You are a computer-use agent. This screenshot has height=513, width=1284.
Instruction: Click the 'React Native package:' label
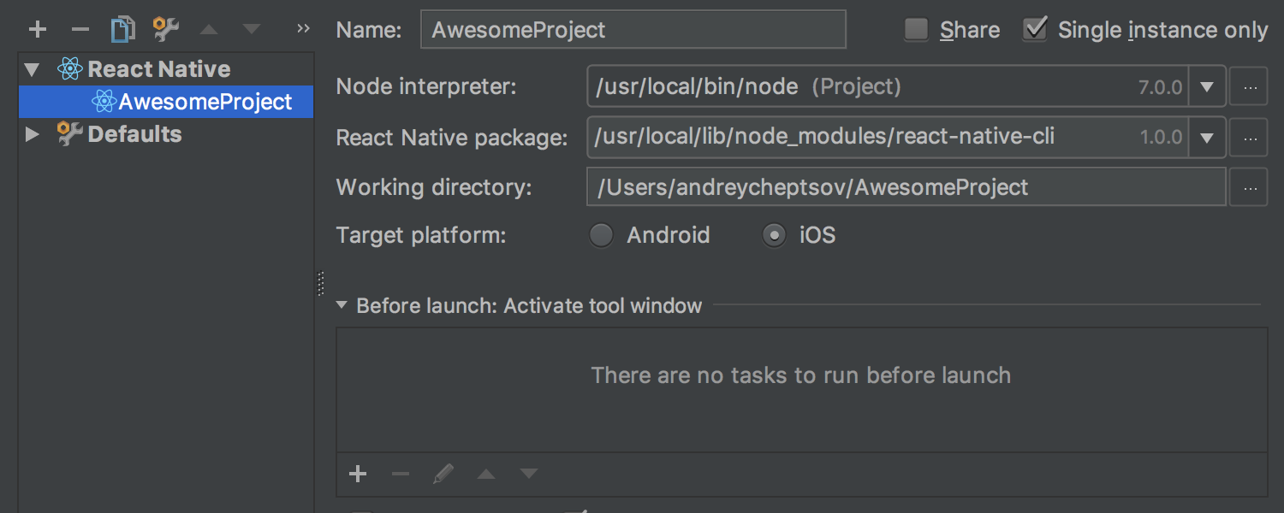point(452,138)
